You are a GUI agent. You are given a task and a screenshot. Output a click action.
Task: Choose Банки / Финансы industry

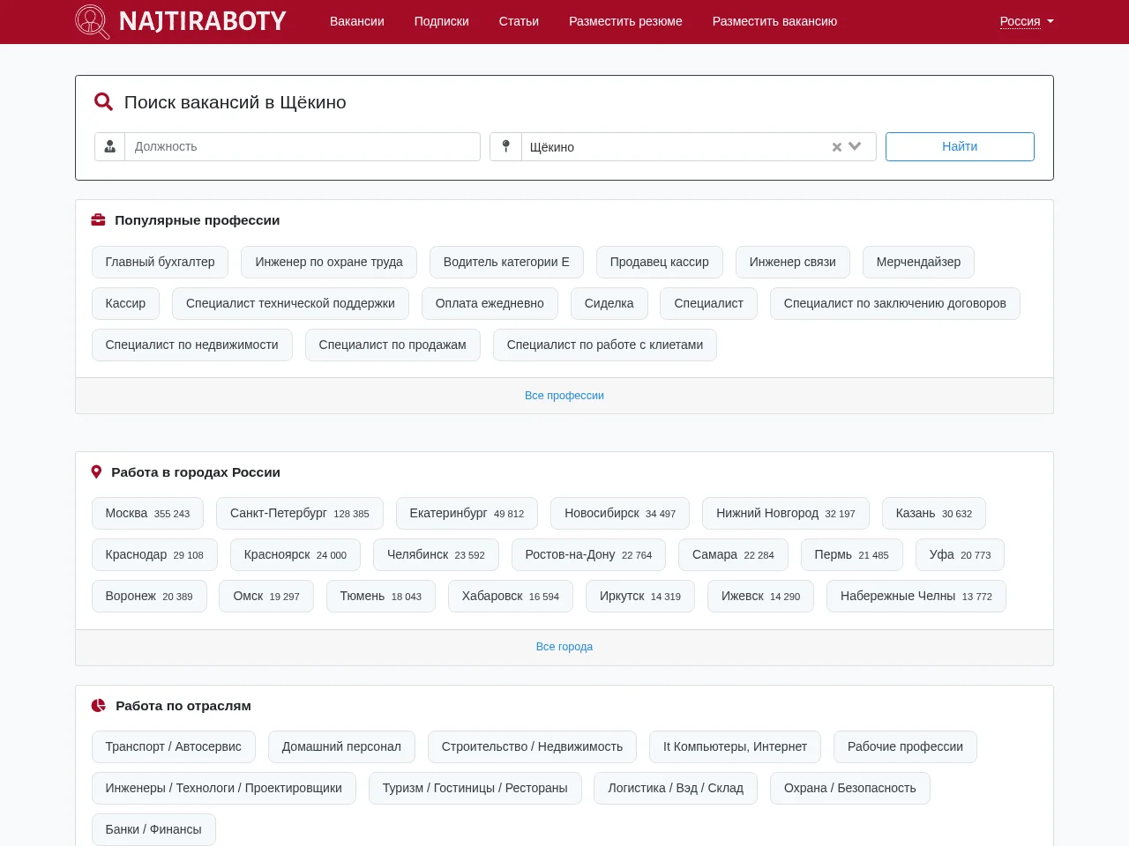pos(153,829)
